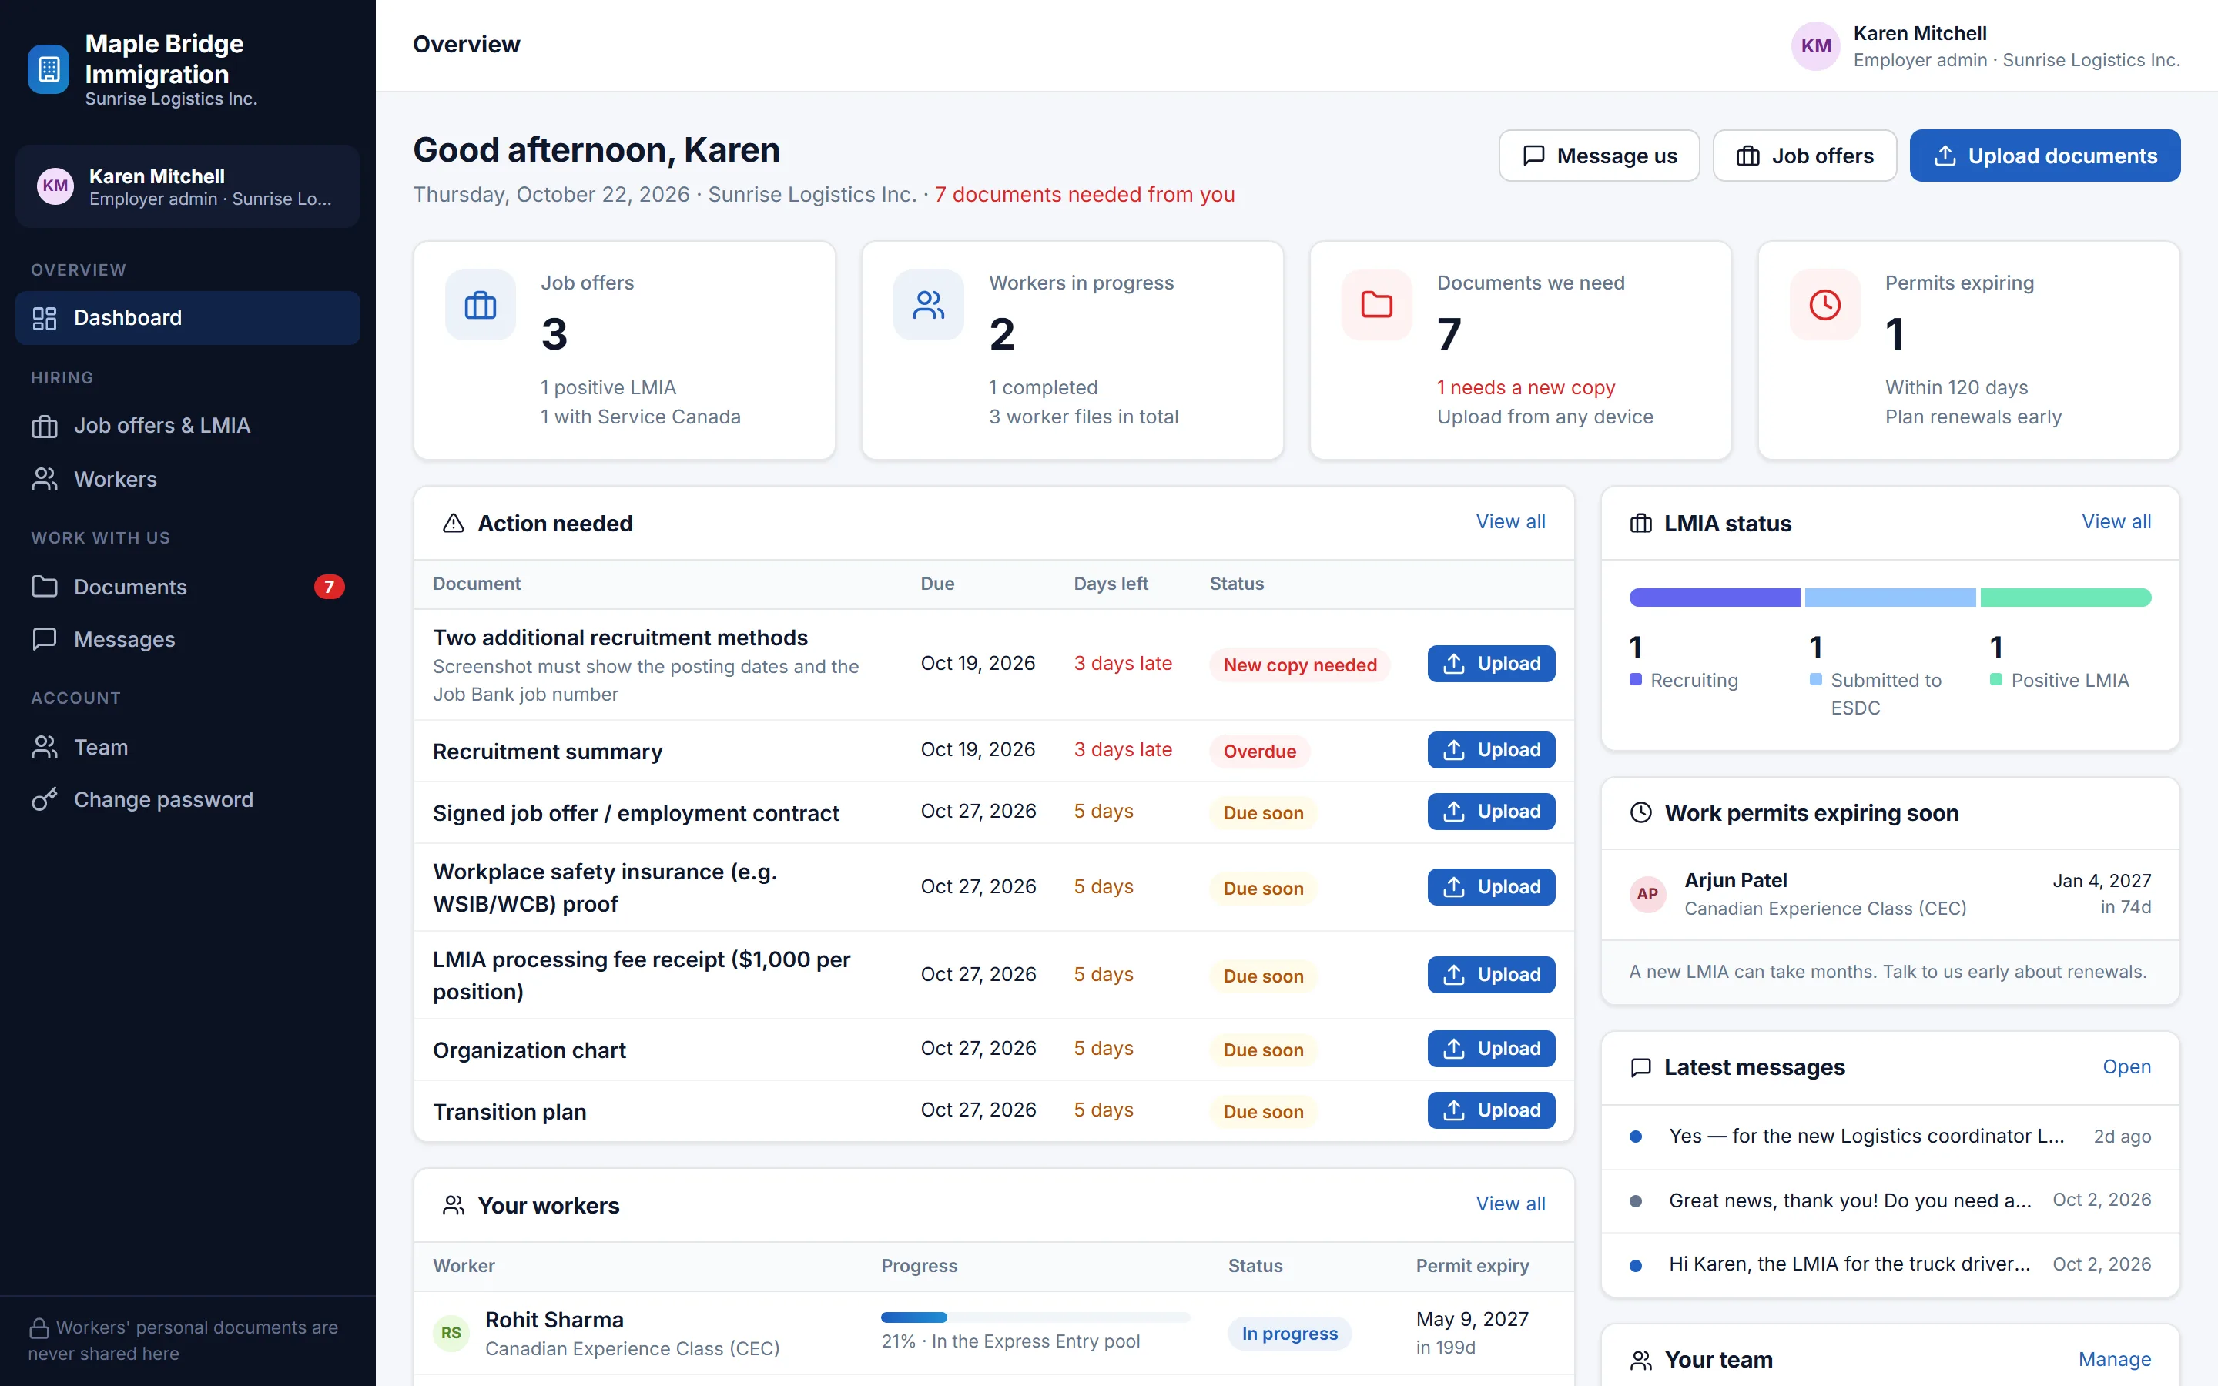Open Rohit Sharma's worker row
The width and height of the screenshot is (2218, 1386).
[x=993, y=1333]
